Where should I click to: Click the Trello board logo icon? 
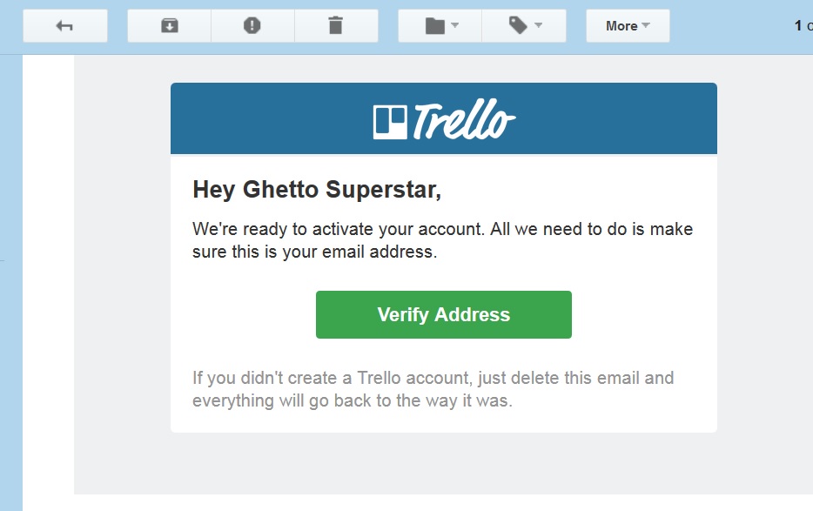[x=389, y=123]
